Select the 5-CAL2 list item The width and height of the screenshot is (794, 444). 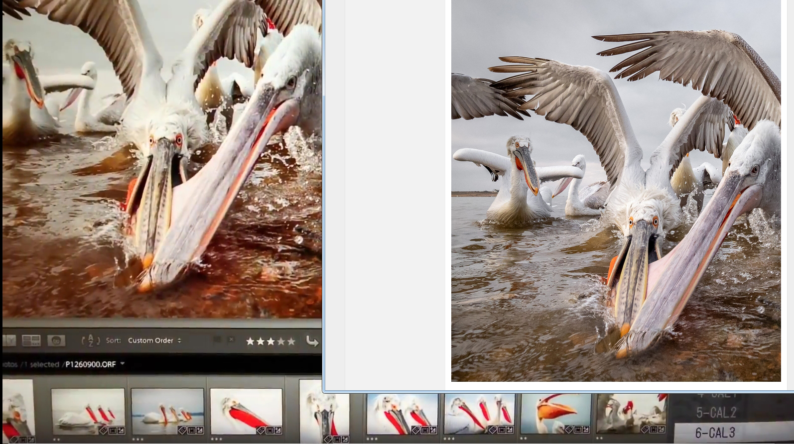click(715, 413)
